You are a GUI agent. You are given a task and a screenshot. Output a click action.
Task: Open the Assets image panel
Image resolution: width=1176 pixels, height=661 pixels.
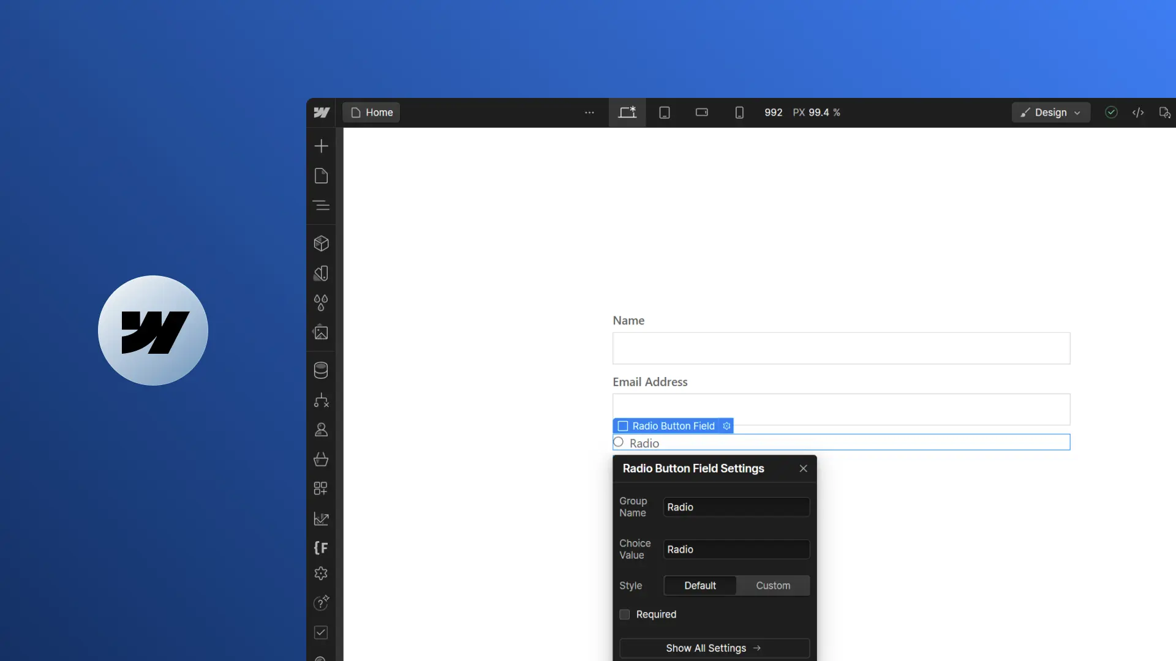[x=321, y=333]
